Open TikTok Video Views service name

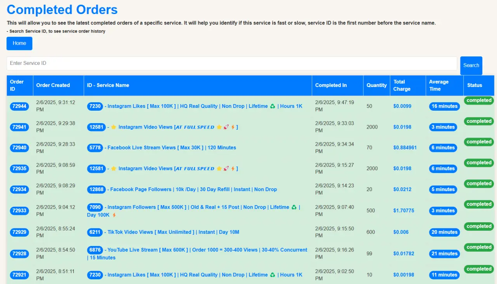[173, 232]
